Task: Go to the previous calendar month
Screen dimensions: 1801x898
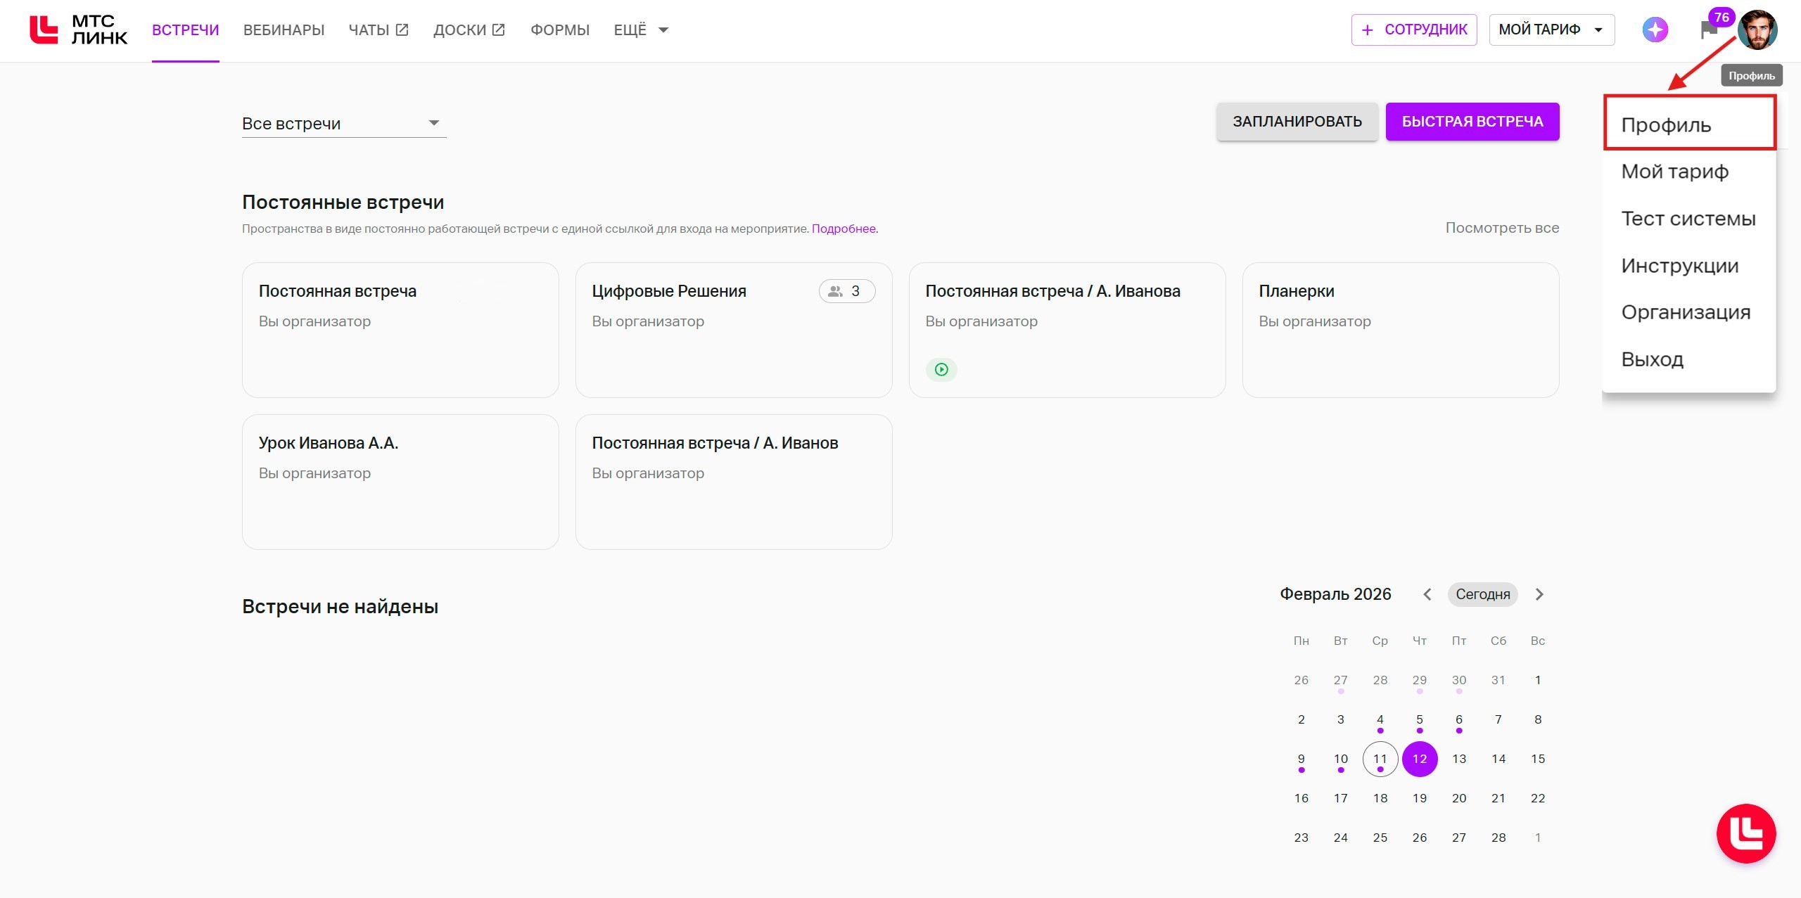Action: pos(1427,594)
